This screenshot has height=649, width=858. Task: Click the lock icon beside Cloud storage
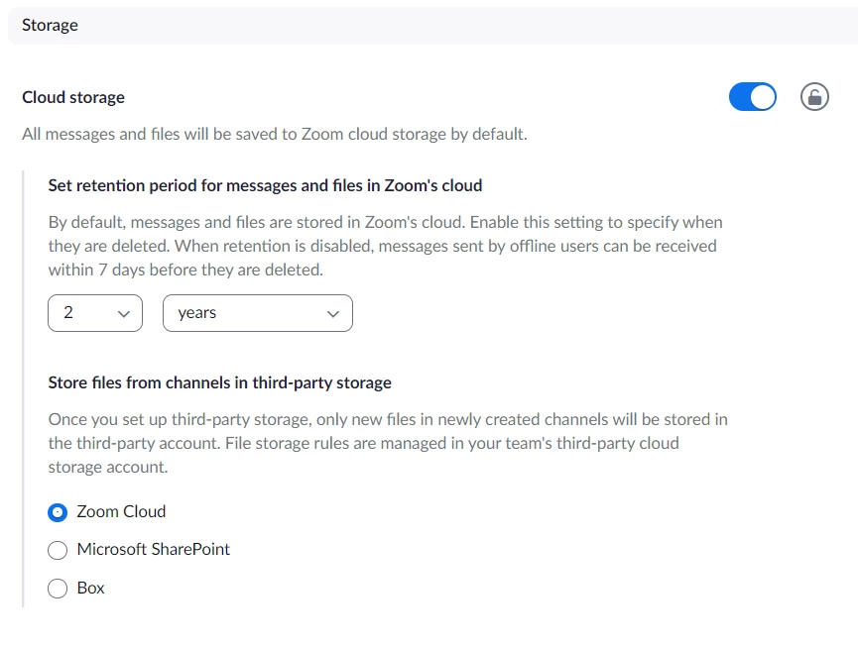pos(814,97)
